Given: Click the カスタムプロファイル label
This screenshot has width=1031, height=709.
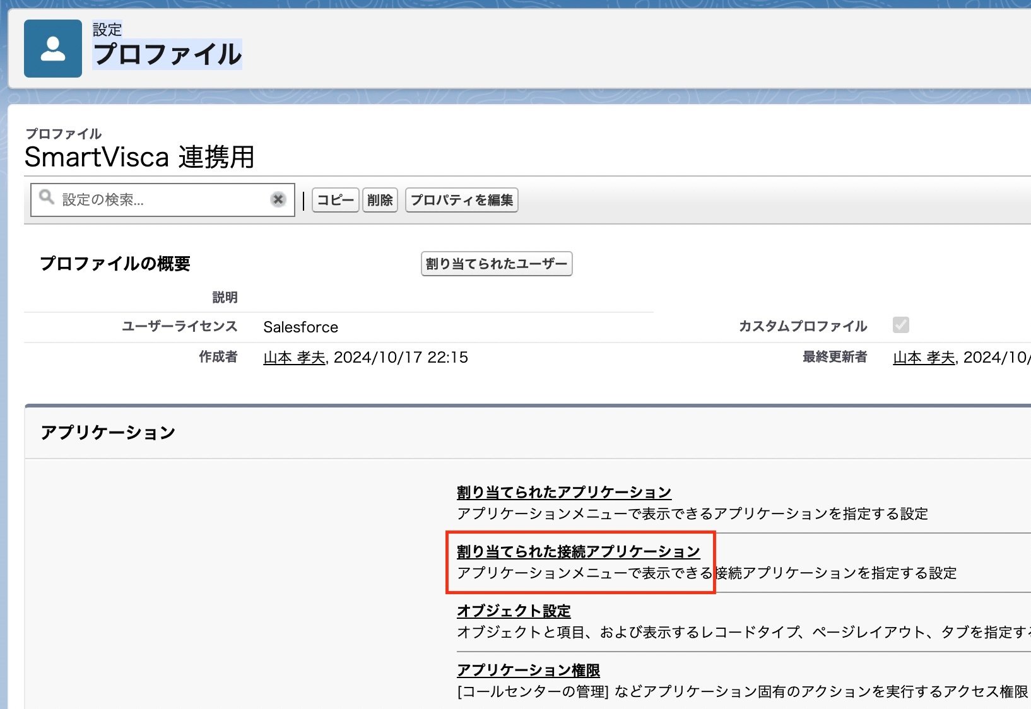Looking at the screenshot, I should coord(803,326).
